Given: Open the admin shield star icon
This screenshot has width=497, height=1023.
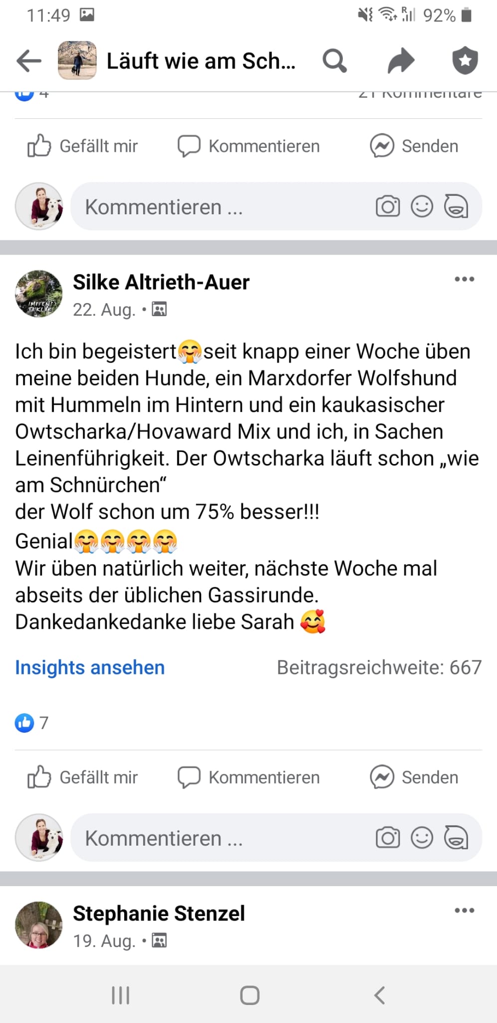Looking at the screenshot, I should point(465,60).
